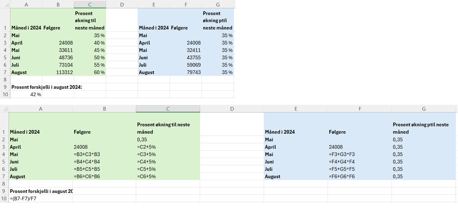Click the cell with value 43755
458x208 pixels.
(185, 57)
